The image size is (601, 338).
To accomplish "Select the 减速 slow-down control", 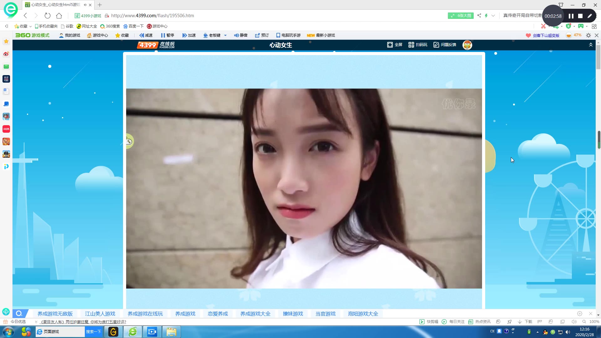I will pyautogui.click(x=146, y=35).
